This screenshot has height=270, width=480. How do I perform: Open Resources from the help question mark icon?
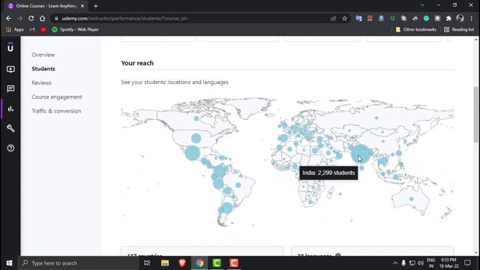(x=10, y=148)
